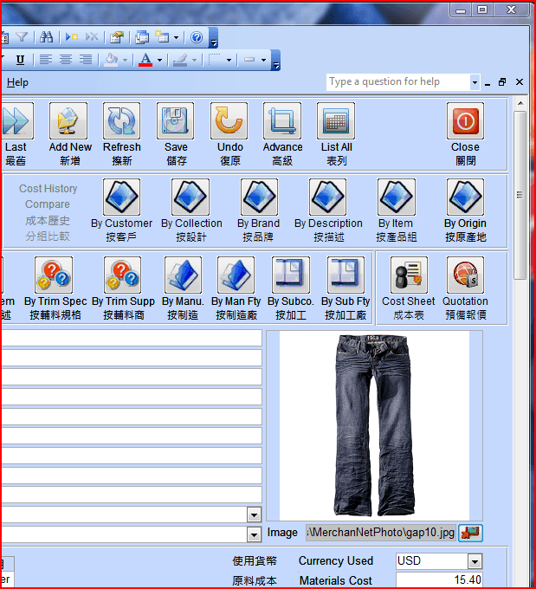
Task: Click the Materials Cost field
Action: click(438, 580)
